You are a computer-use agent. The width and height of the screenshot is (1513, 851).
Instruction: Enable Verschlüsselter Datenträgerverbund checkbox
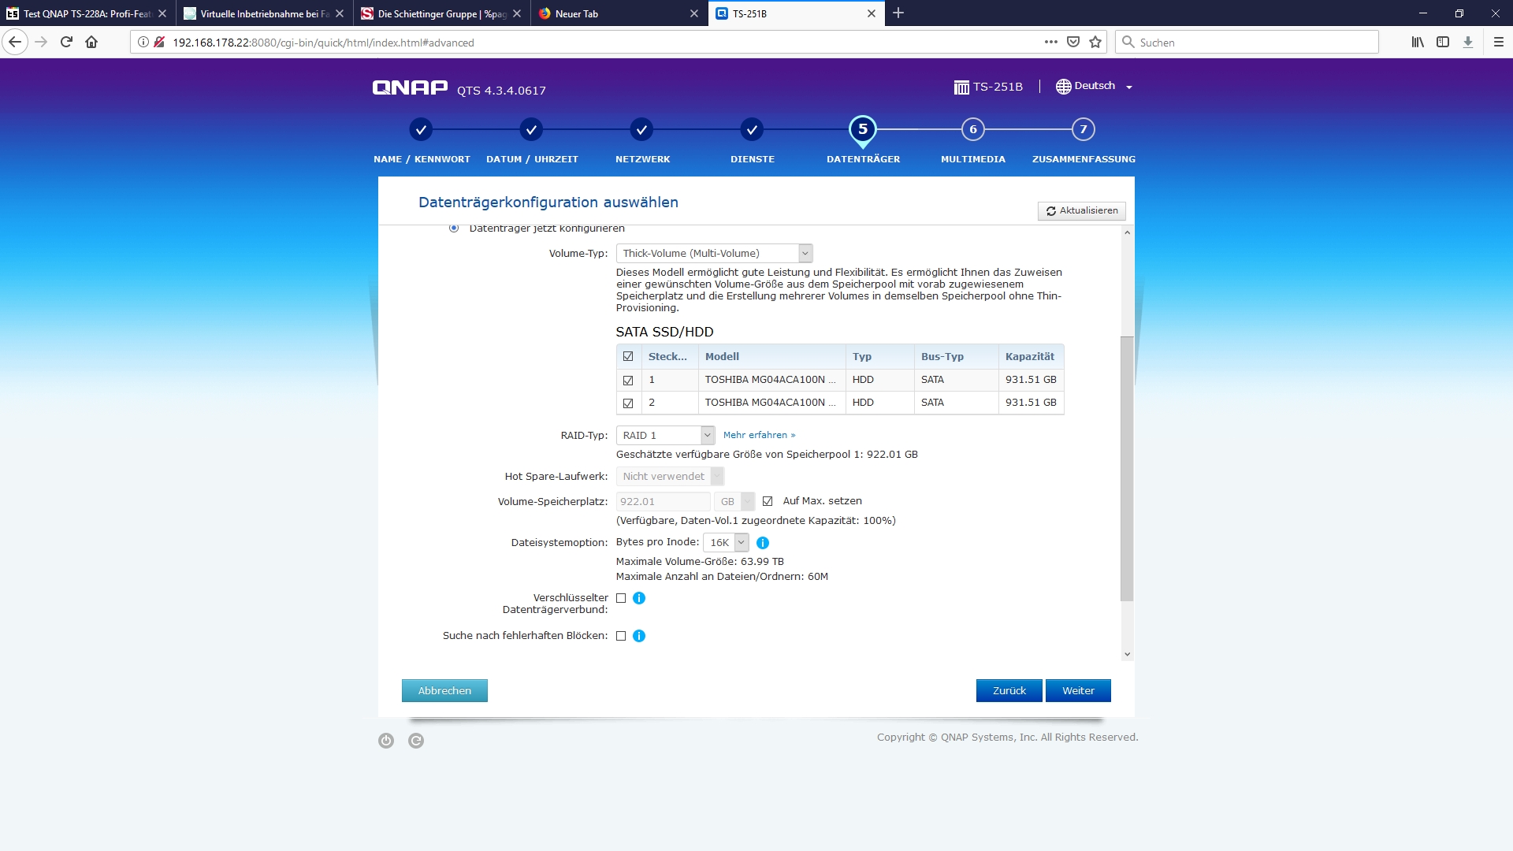pos(621,598)
